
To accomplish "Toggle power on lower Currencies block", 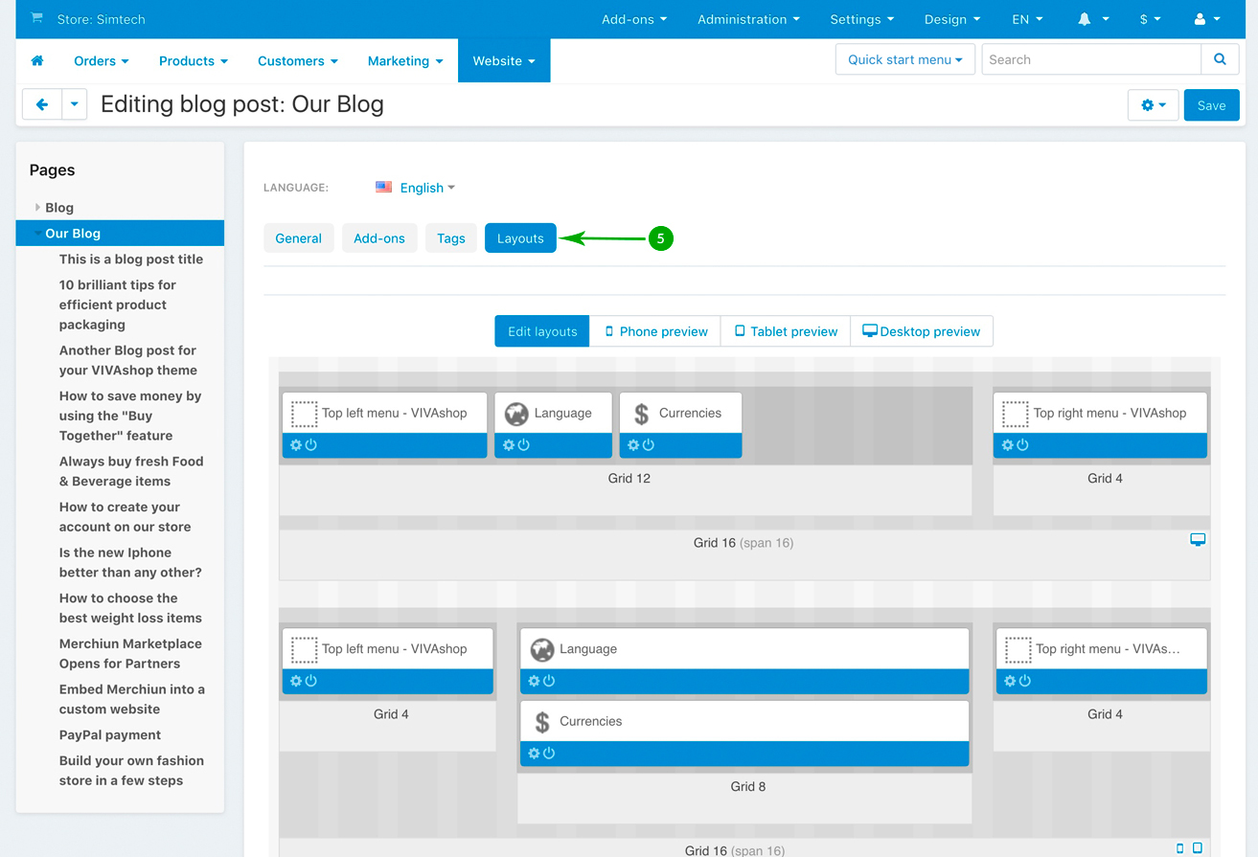I will pos(549,754).
